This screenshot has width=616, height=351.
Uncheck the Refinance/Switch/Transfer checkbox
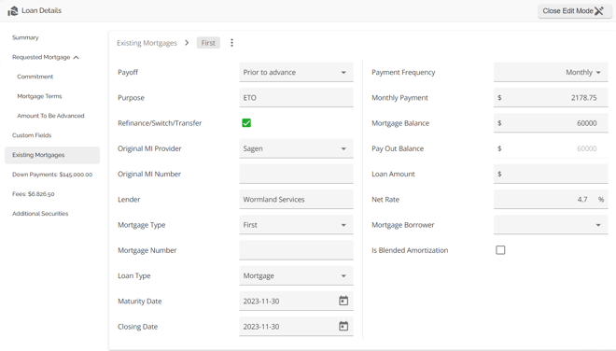point(246,123)
